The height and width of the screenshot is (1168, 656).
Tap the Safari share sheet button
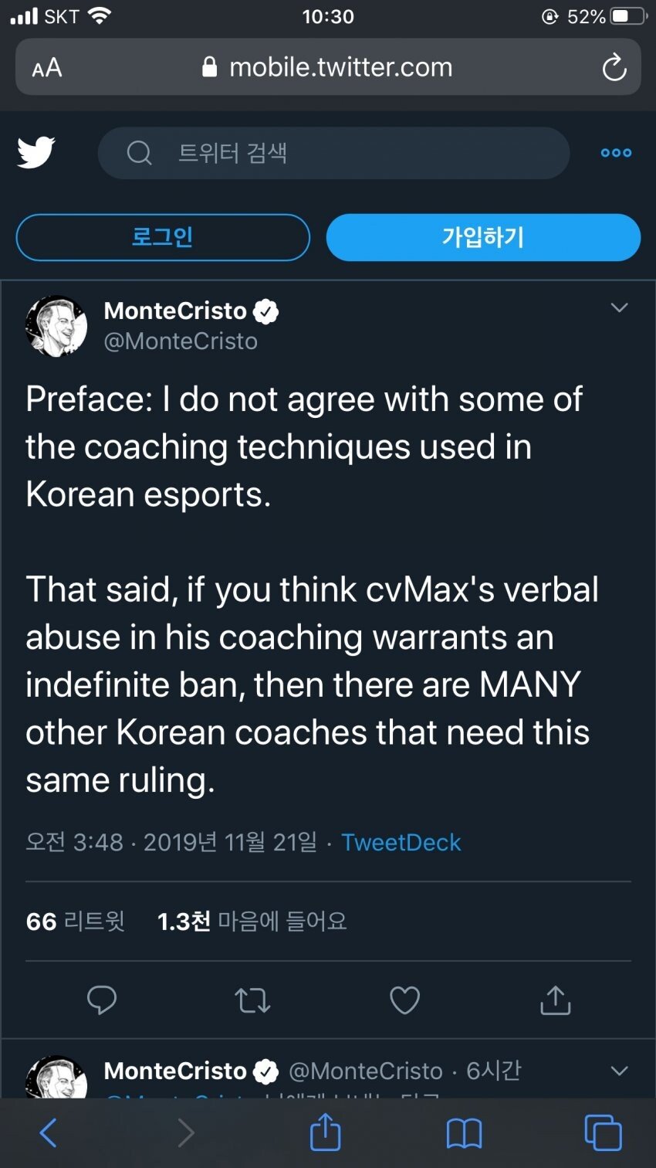point(325,1132)
